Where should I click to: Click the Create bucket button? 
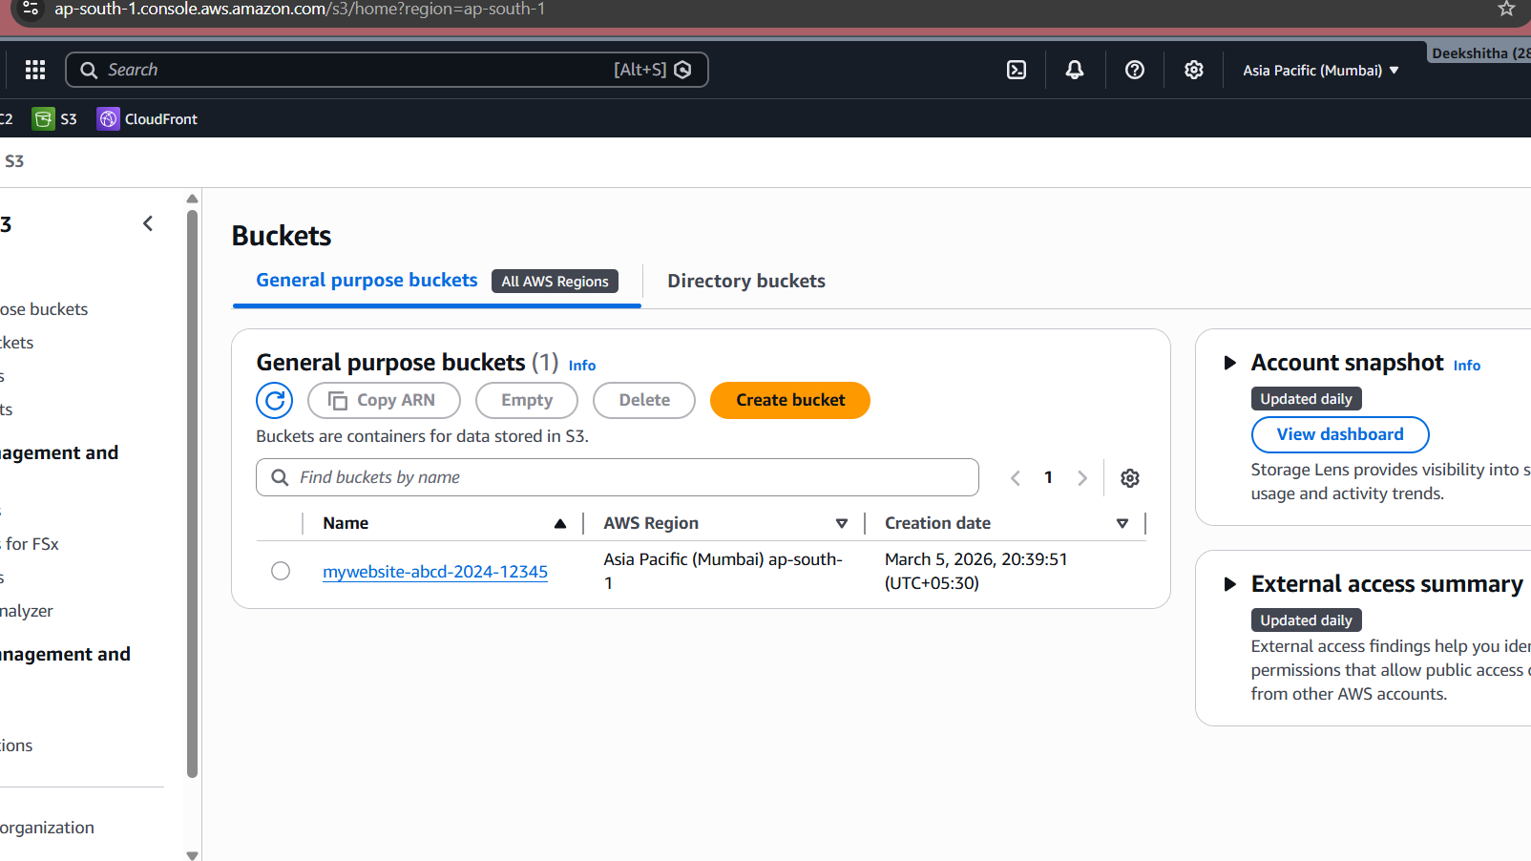pos(789,400)
